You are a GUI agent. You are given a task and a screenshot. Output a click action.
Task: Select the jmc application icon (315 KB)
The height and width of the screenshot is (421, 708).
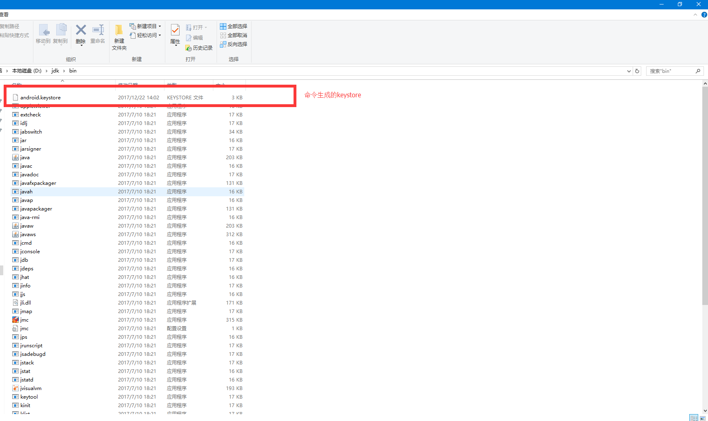[x=15, y=320]
